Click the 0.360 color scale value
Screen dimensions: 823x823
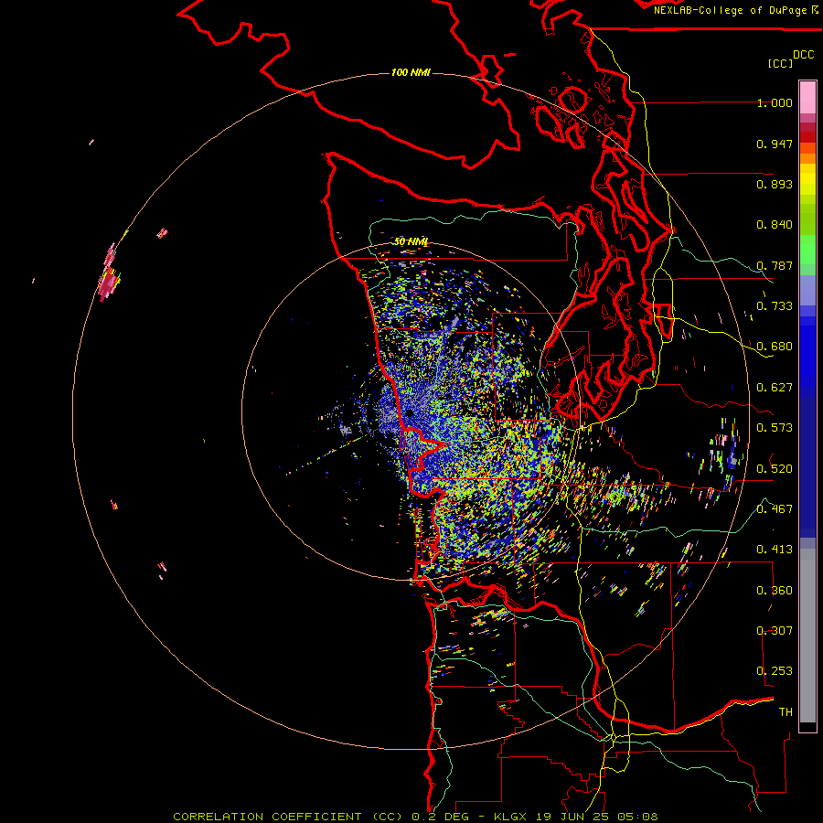[775, 591]
